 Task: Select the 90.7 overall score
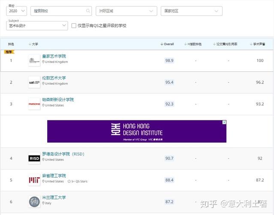pos(169,158)
